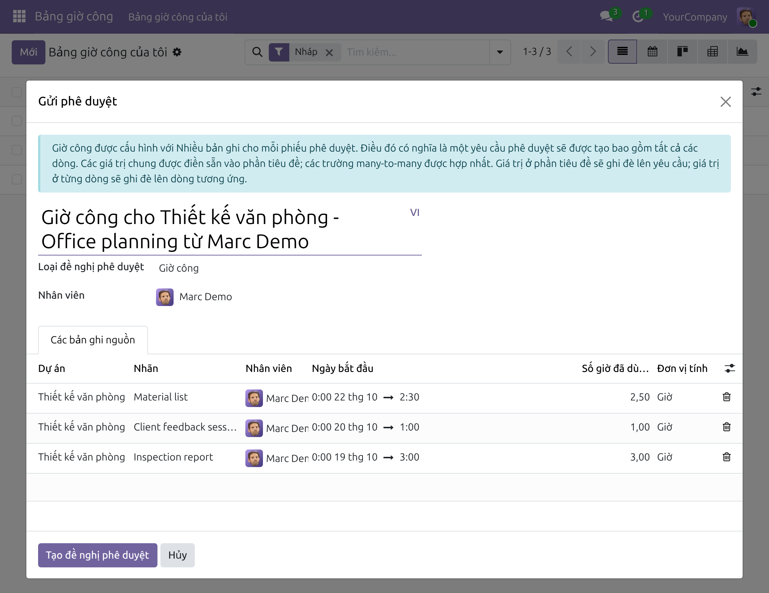Delete the Inspection report row
Viewport: 769px width, 593px height.
pos(727,457)
